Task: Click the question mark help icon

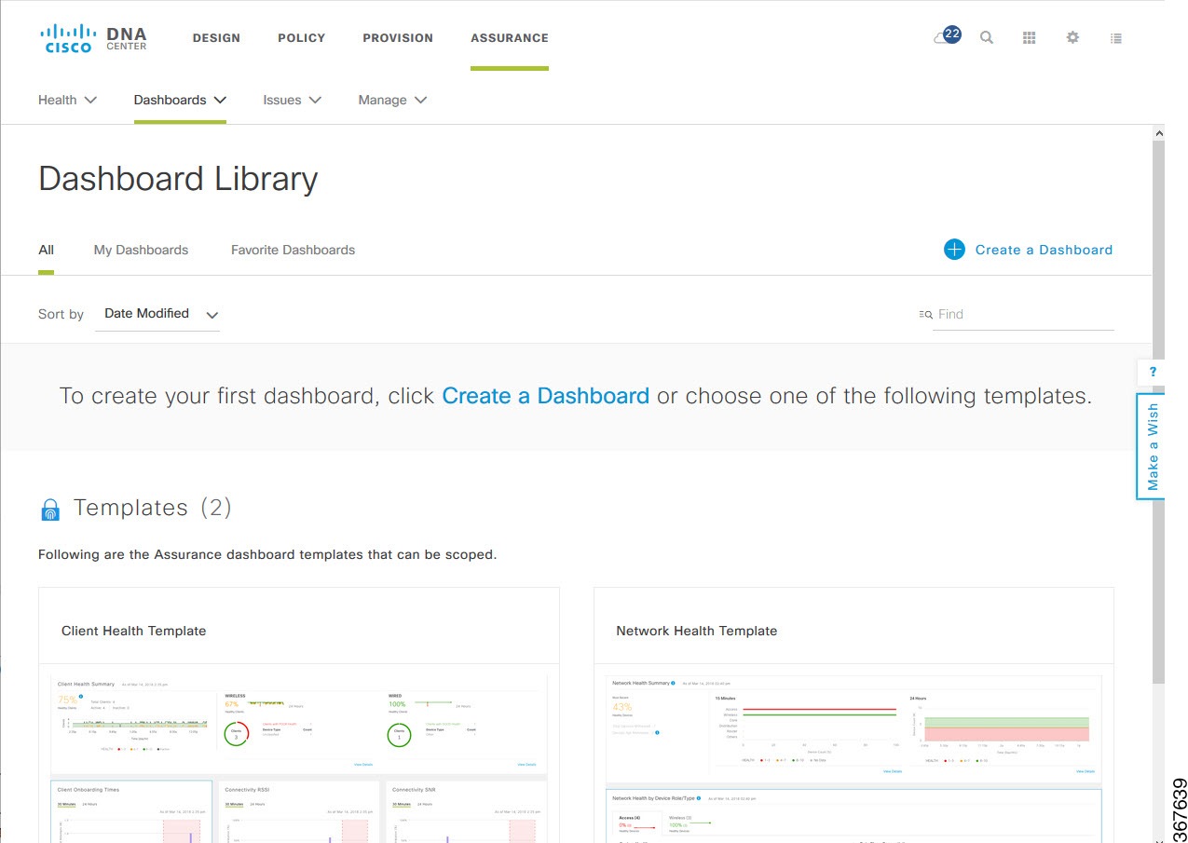Action: (x=1153, y=373)
